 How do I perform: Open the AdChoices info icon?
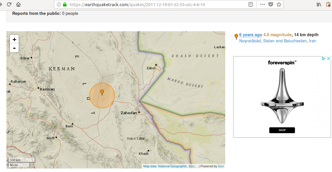point(324,58)
